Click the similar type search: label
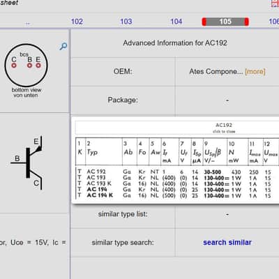The height and width of the screenshot is (279, 279). 123,243
